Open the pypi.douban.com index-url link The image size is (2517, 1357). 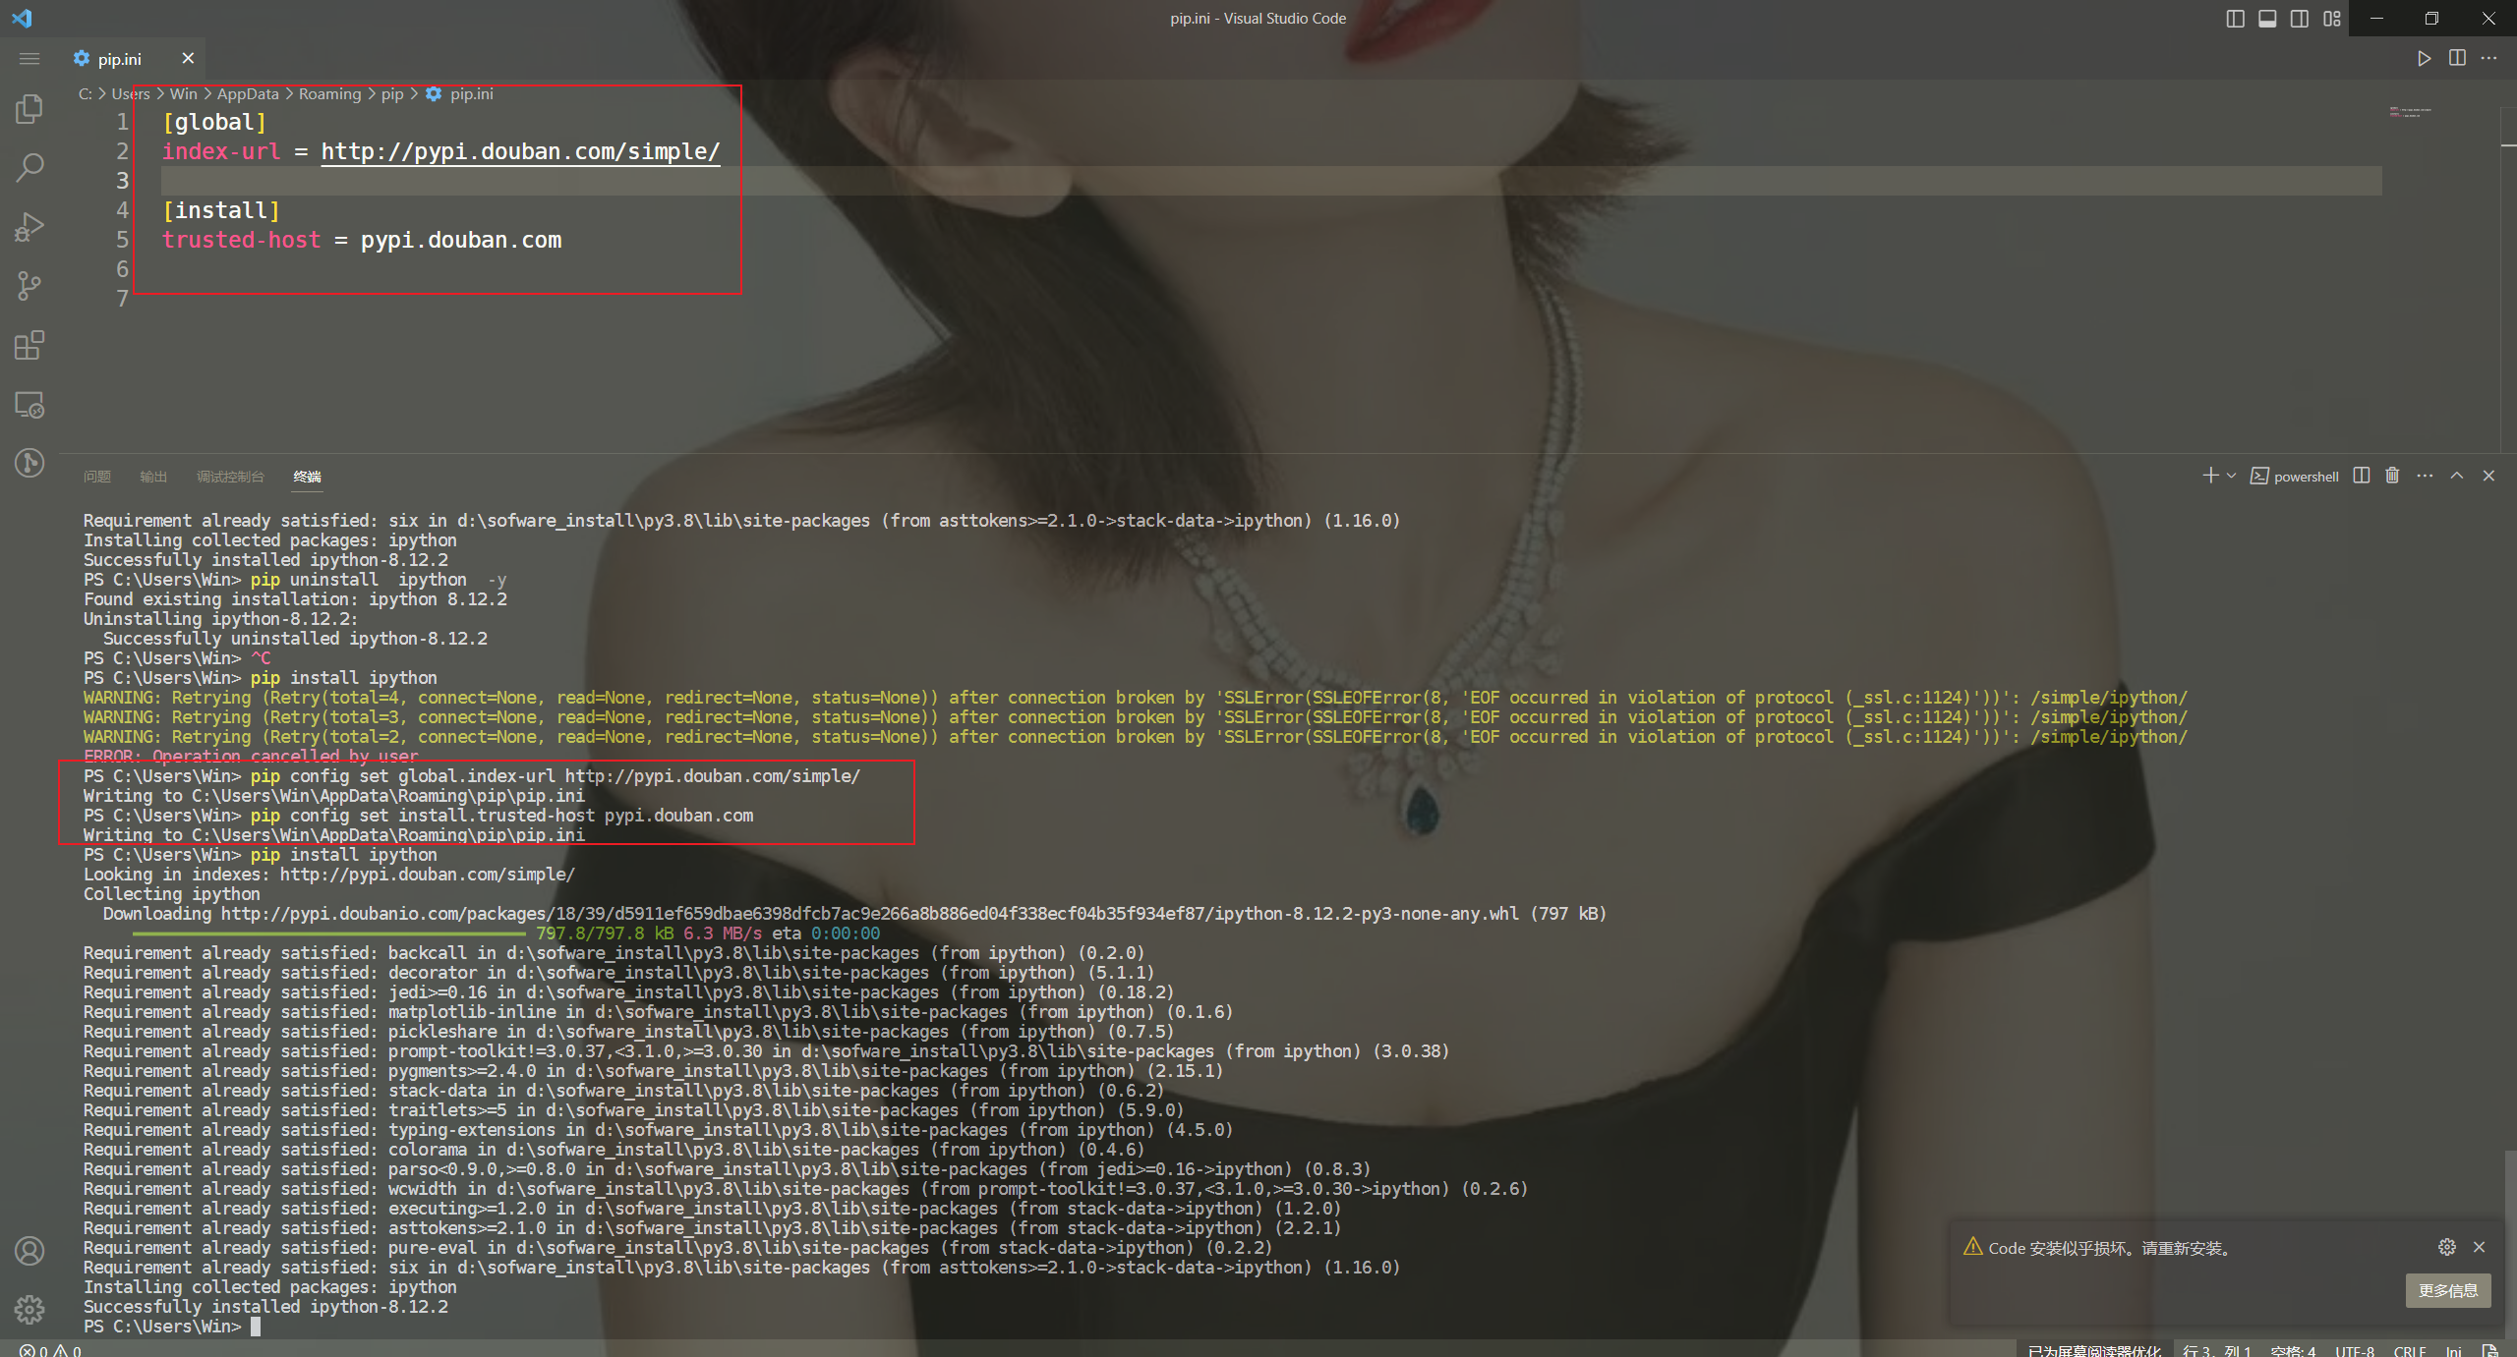click(x=520, y=151)
